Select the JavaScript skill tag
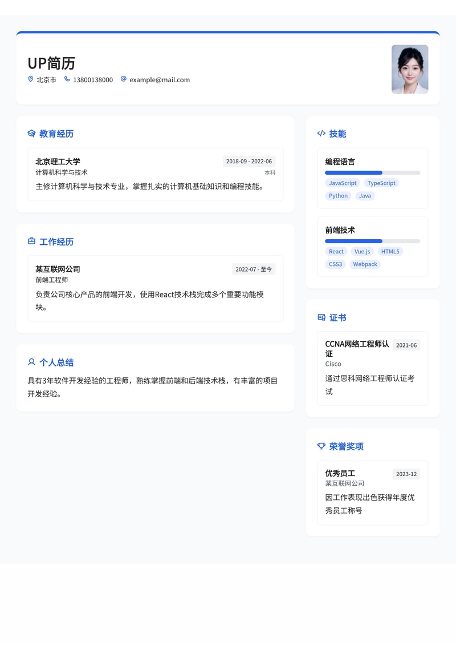The width and height of the screenshot is (456, 645). click(x=342, y=183)
